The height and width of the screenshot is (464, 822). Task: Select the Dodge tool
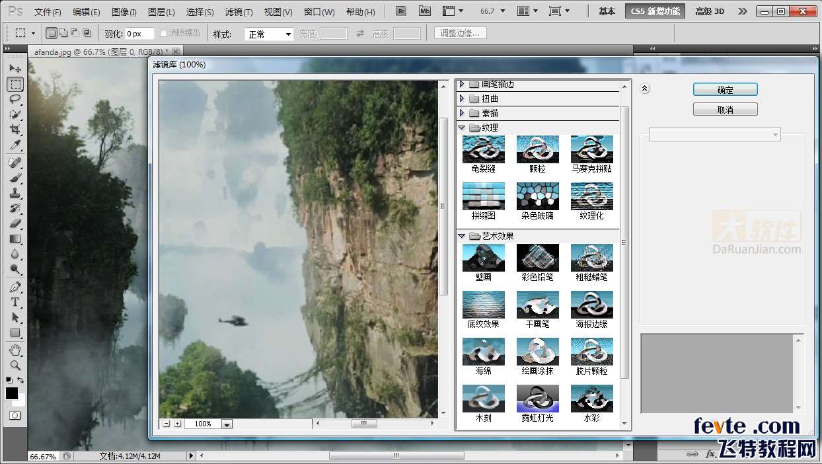point(15,269)
